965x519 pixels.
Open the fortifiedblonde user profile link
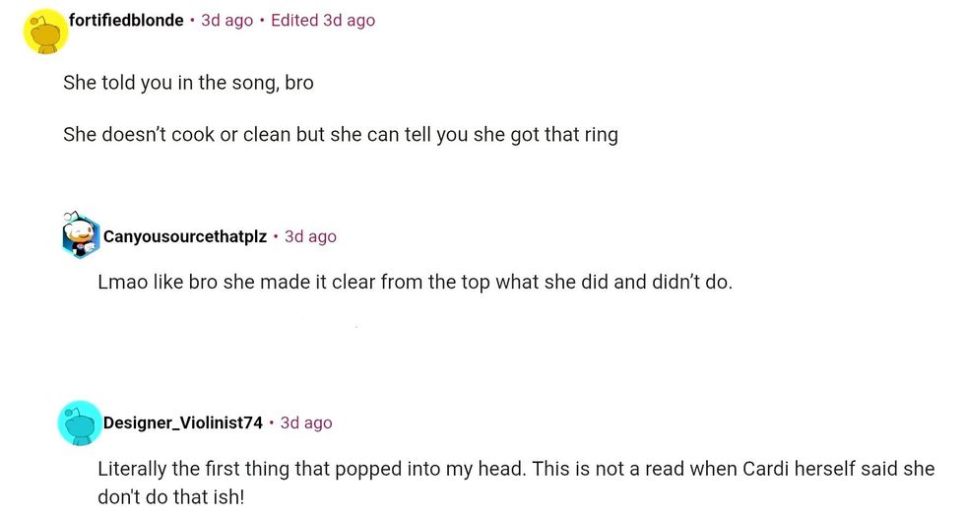coord(126,20)
